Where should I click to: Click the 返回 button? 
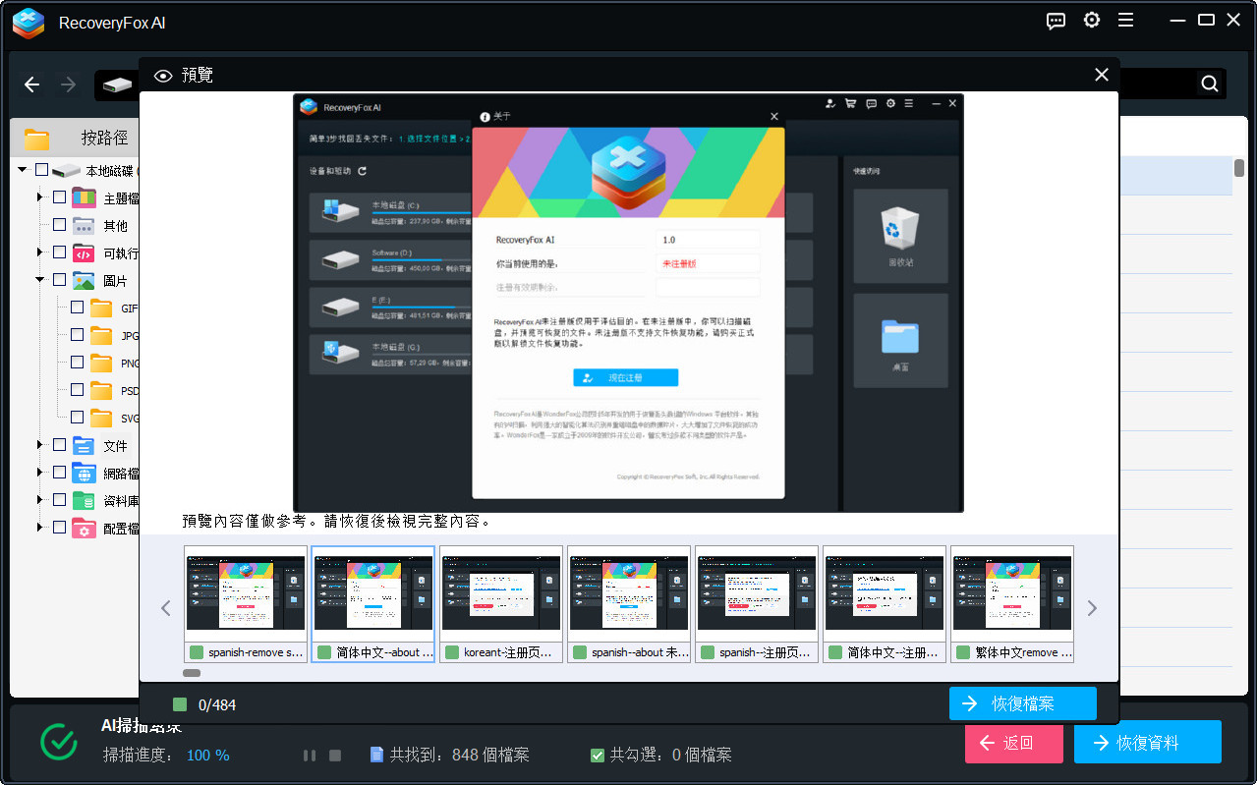(x=1013, y=743)
